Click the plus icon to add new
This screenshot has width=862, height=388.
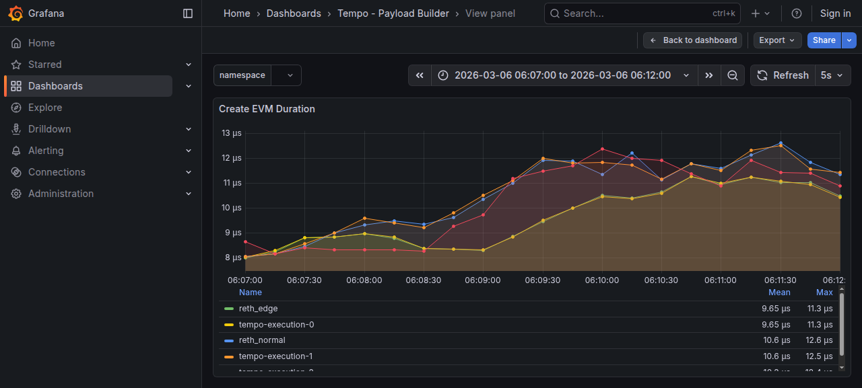(x=756, y=13)
